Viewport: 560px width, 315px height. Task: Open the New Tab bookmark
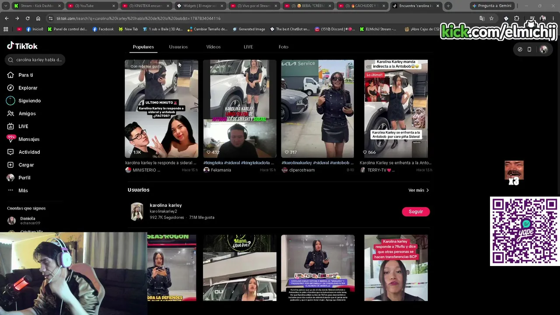click(128, 29)
